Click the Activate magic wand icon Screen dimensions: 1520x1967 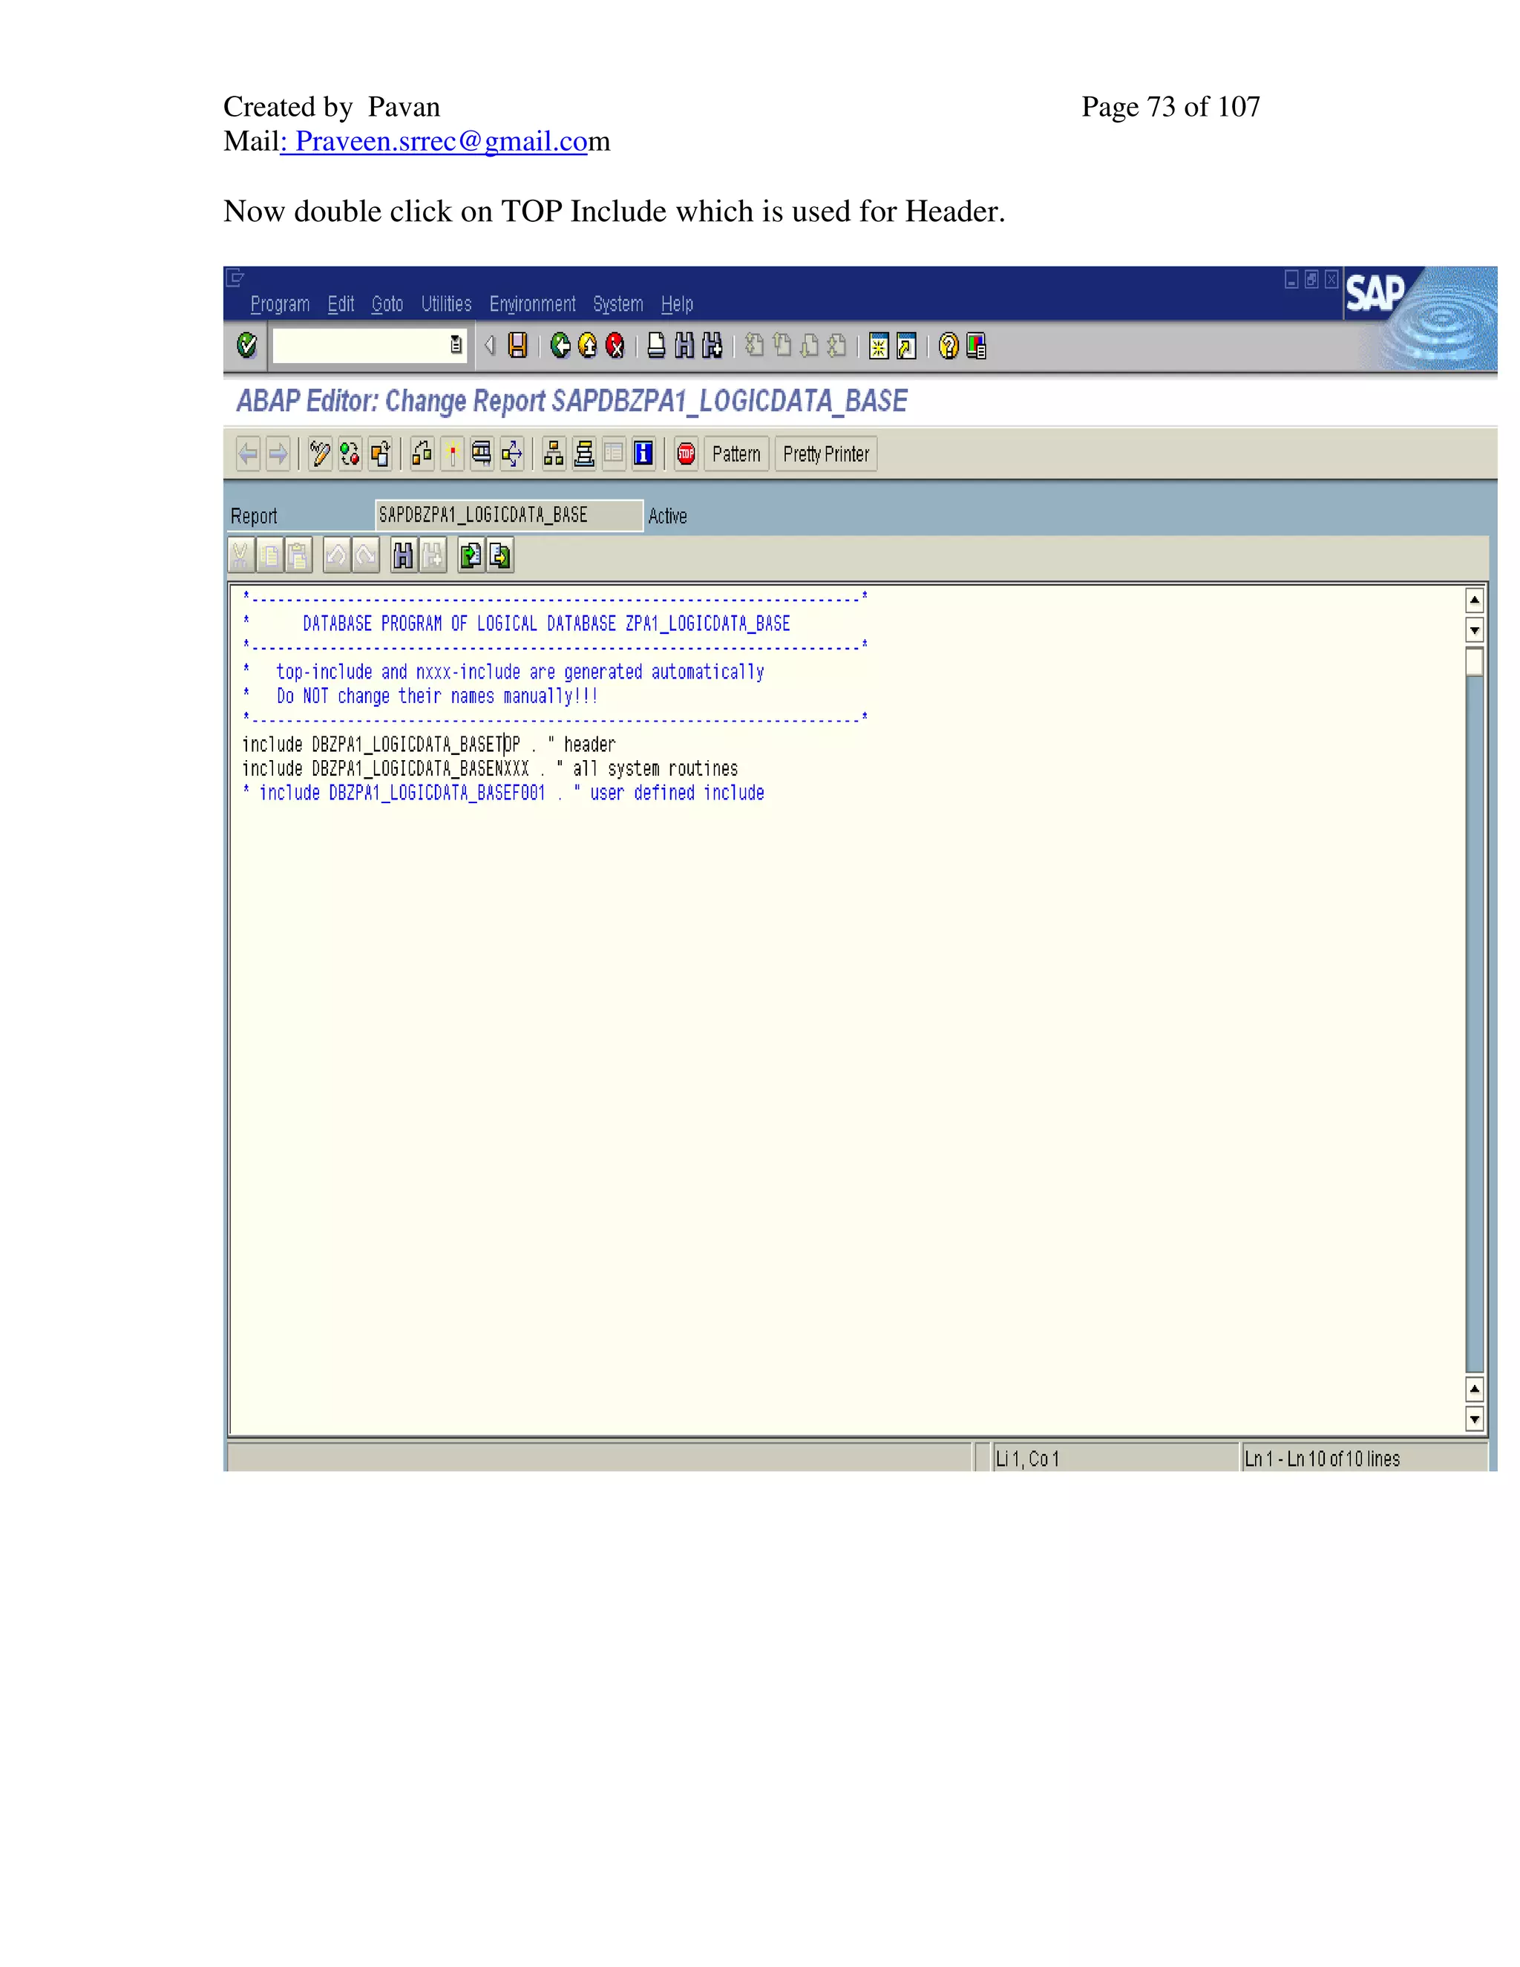pyautogui.click(x=452, y=454)
